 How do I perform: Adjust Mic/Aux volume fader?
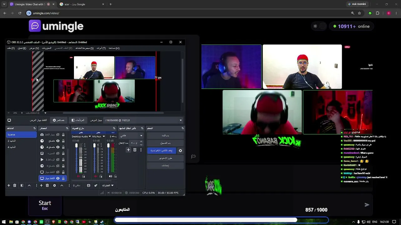pyautogui.click(x=94, y=146)
